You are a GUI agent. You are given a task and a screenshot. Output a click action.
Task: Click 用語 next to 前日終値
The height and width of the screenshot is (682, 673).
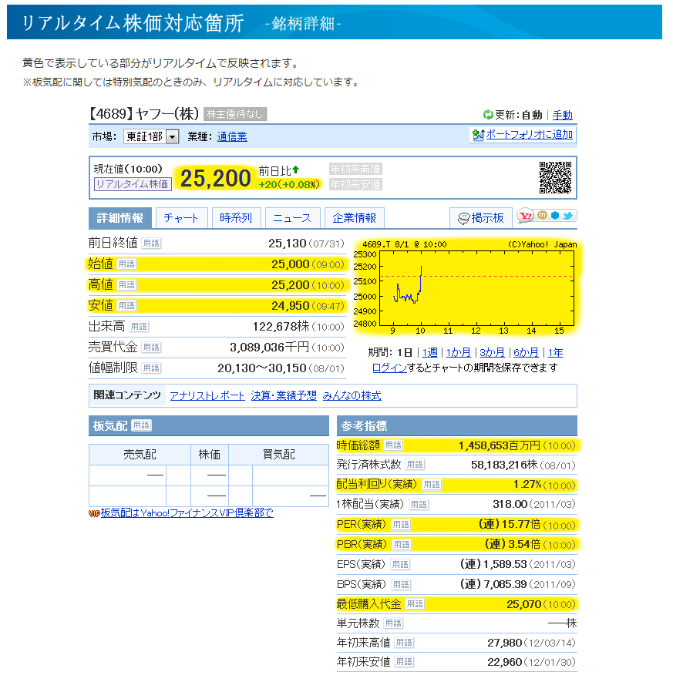click(151, 244)
